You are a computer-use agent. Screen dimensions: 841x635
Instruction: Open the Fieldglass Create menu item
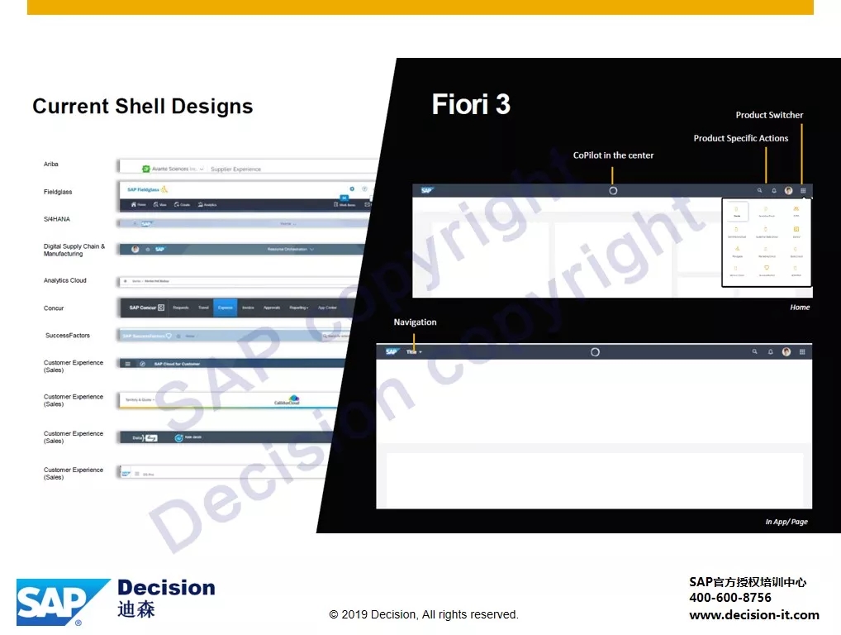pyautogui.click(x=182, y=204)
